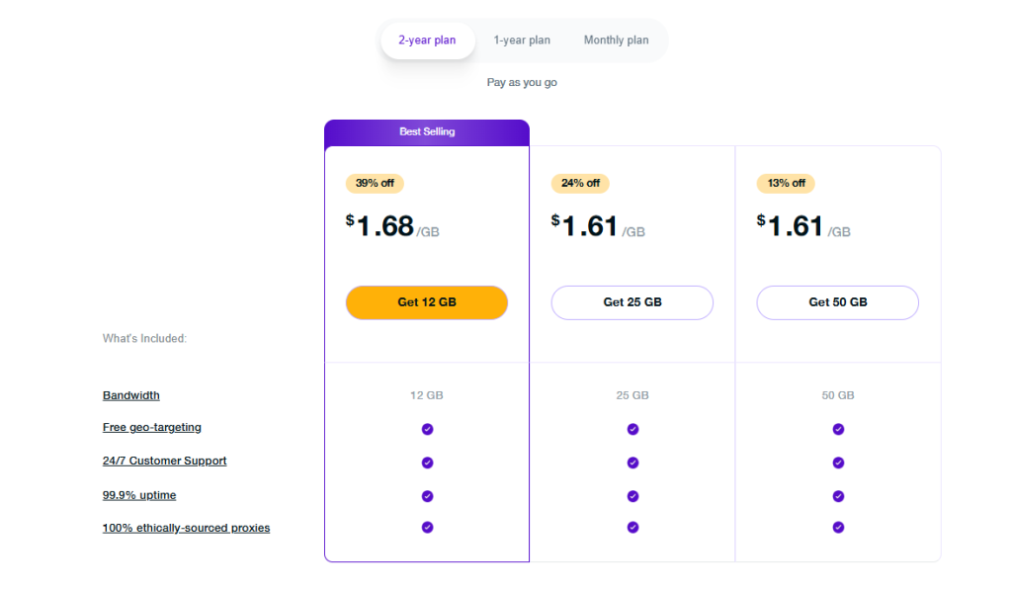Click the Get 50 GB button
Screen dimensions: 1012x590
[837, 302]
